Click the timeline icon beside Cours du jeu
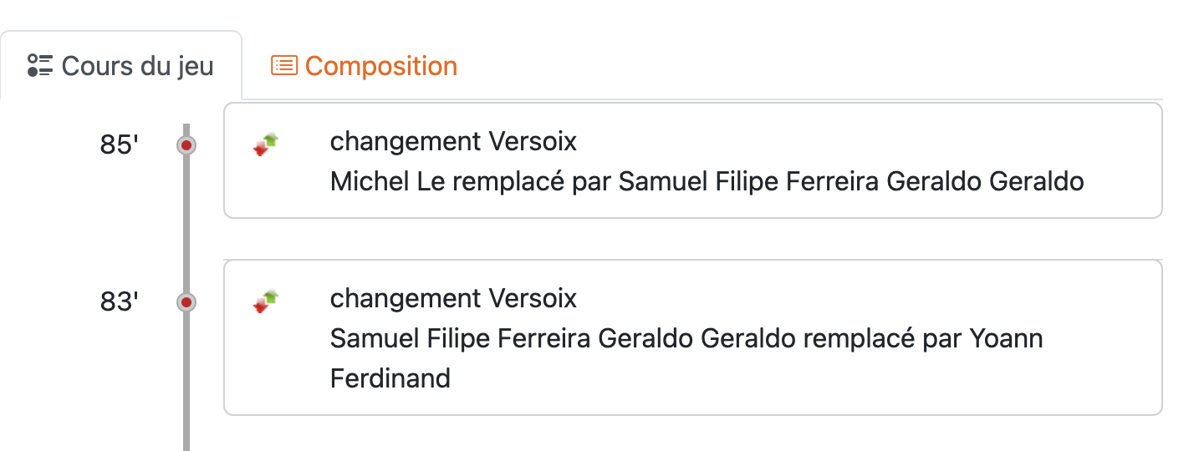1204x451 pixels. click(x=40, y=65)
